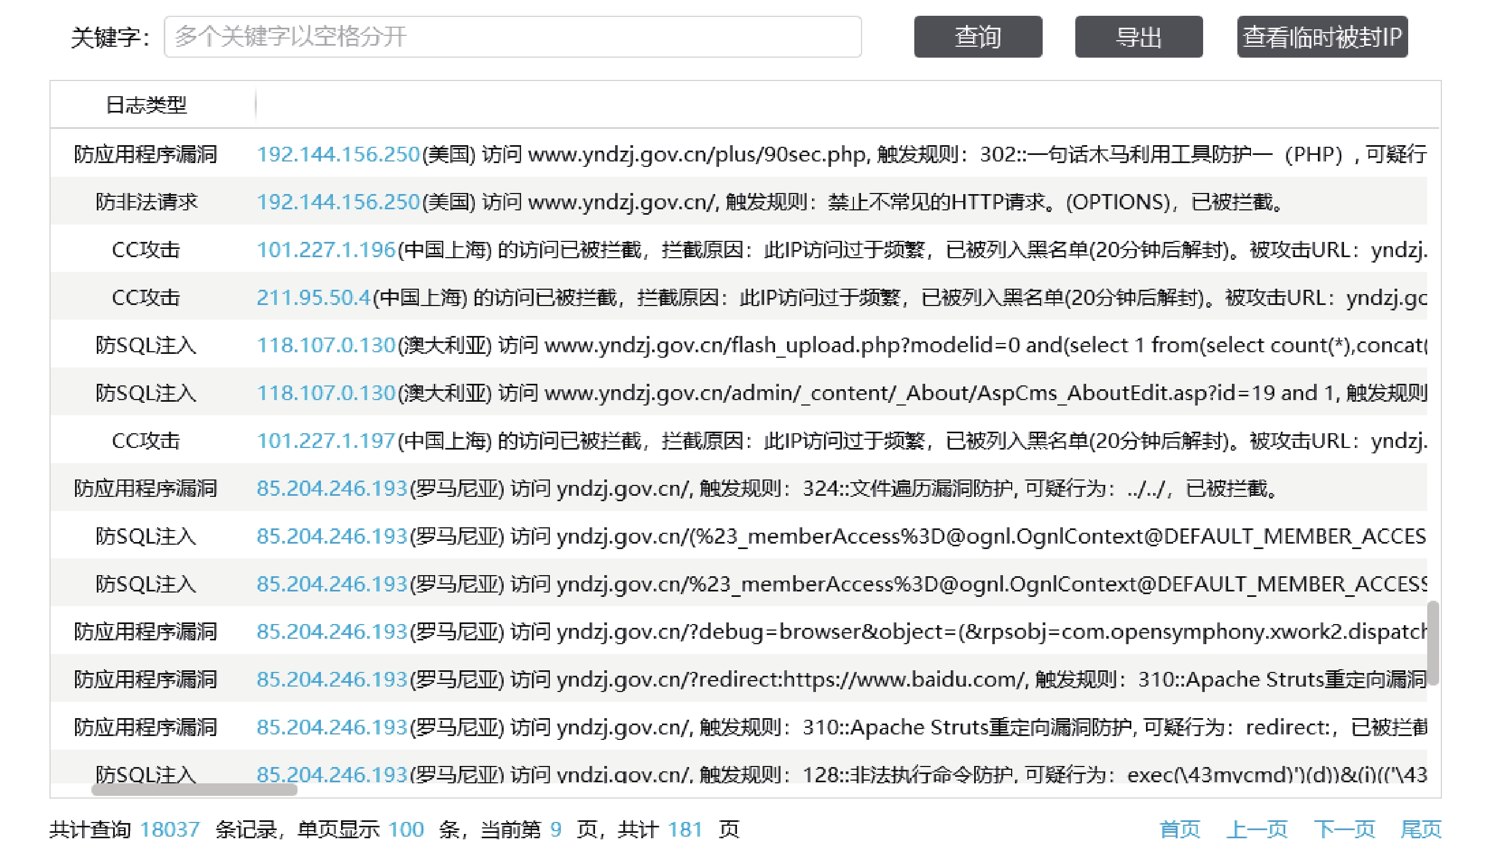Click IP link 101.227.1.196
Viewport: 1499px width, 860px height.
(x=326, y=250)
